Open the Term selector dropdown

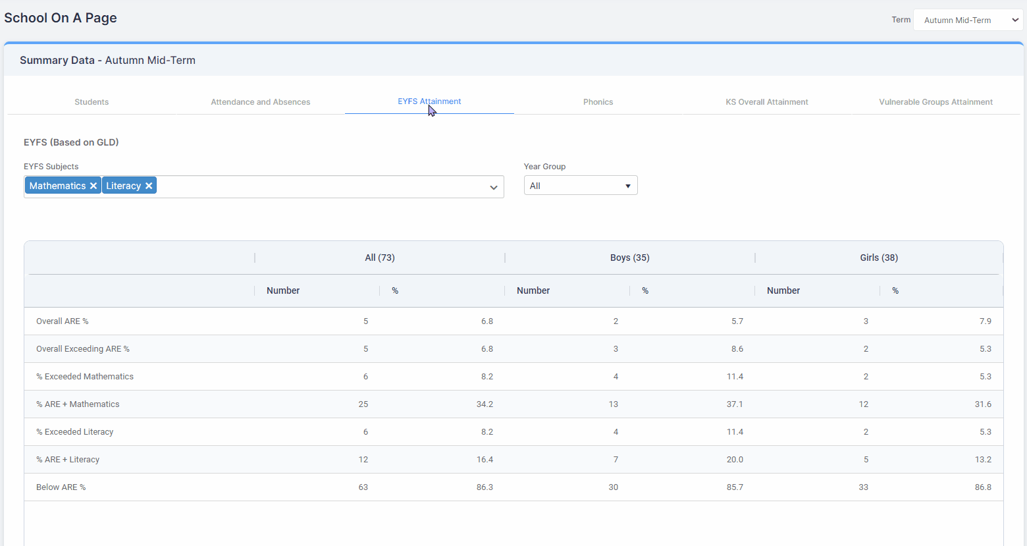tap(968, 20)
